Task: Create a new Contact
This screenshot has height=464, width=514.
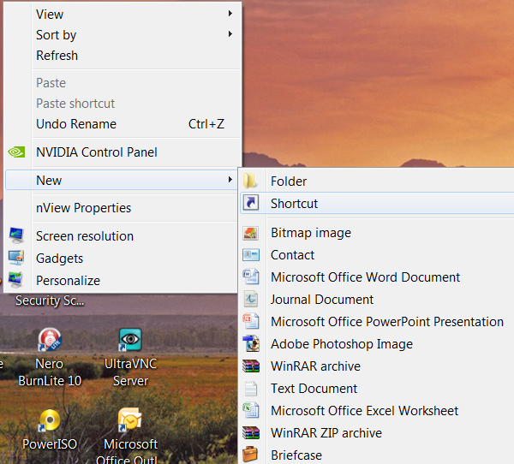Action: click(377, 255)
